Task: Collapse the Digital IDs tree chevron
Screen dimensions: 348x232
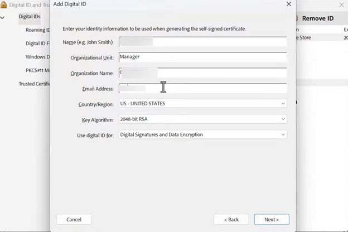Action: coord(2,17)
